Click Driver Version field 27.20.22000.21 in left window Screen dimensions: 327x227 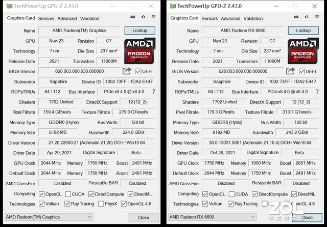coord(97,143)
